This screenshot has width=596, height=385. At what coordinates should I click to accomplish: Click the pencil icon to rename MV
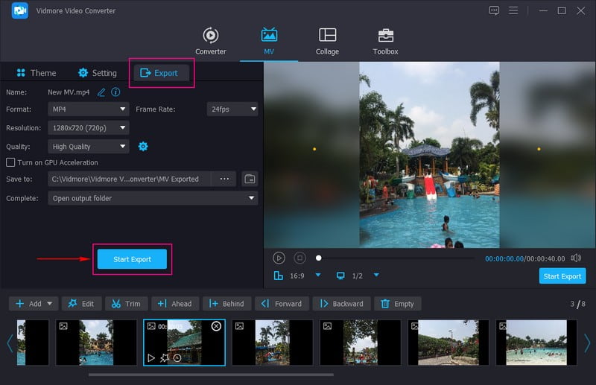101,92
